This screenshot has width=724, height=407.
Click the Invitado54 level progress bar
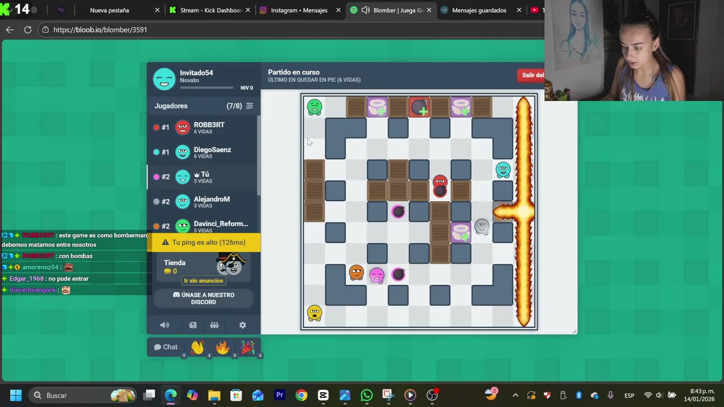206,88
